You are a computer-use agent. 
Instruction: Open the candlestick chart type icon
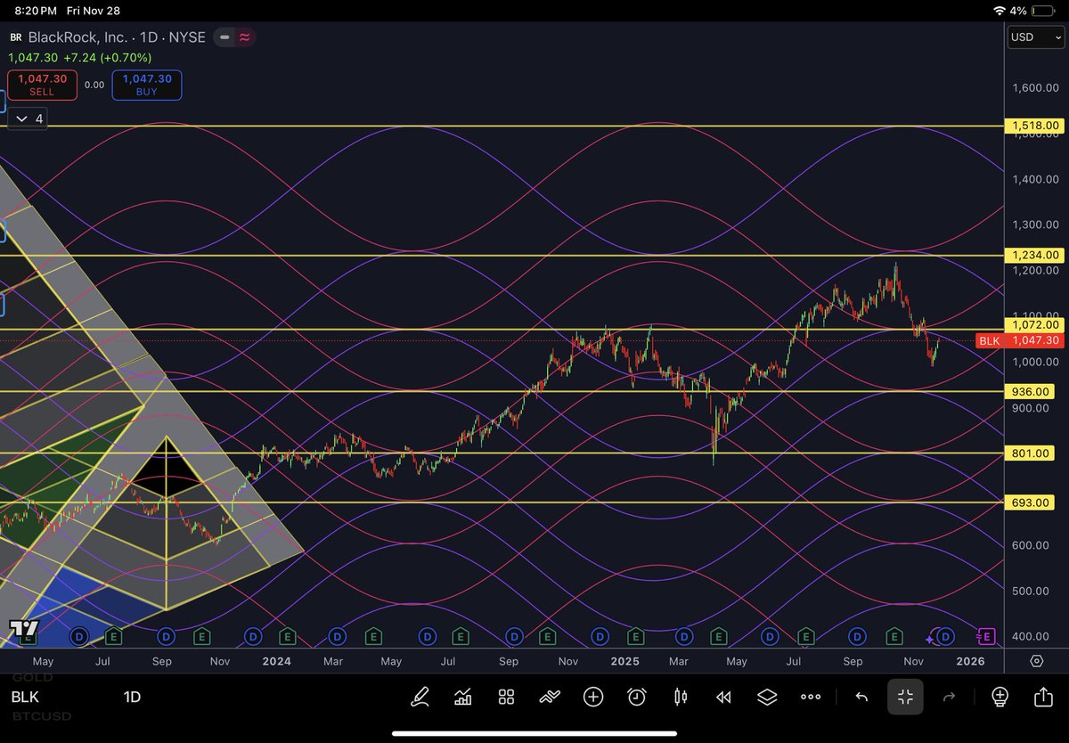click(681, 697)
